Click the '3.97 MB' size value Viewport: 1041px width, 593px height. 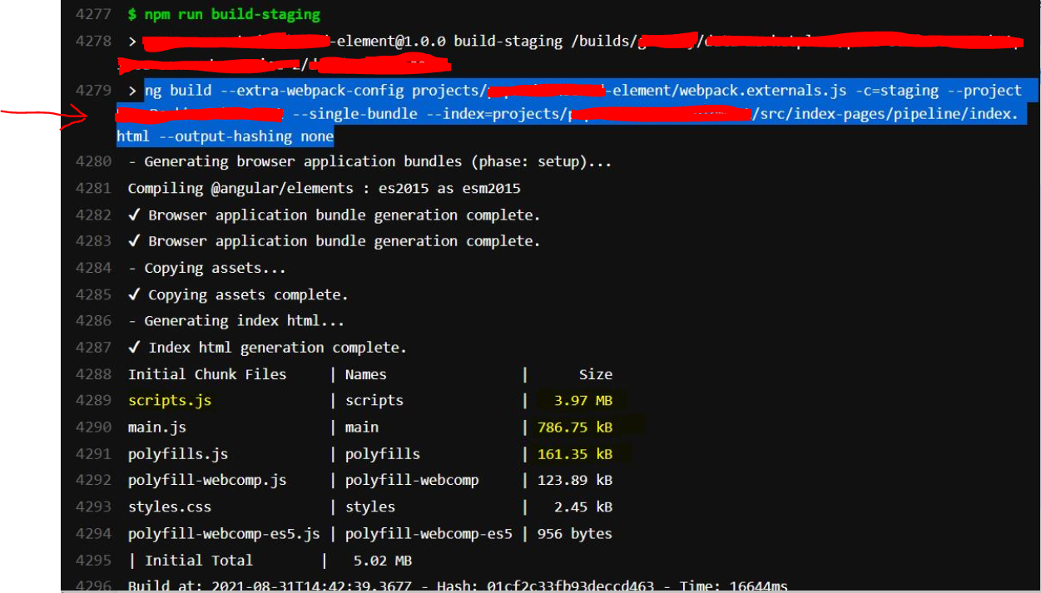coord(583,401)
